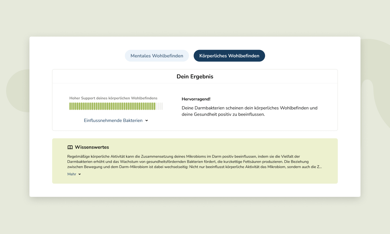Expand the Einflussnehmende Bakterien section

[113, 121]
